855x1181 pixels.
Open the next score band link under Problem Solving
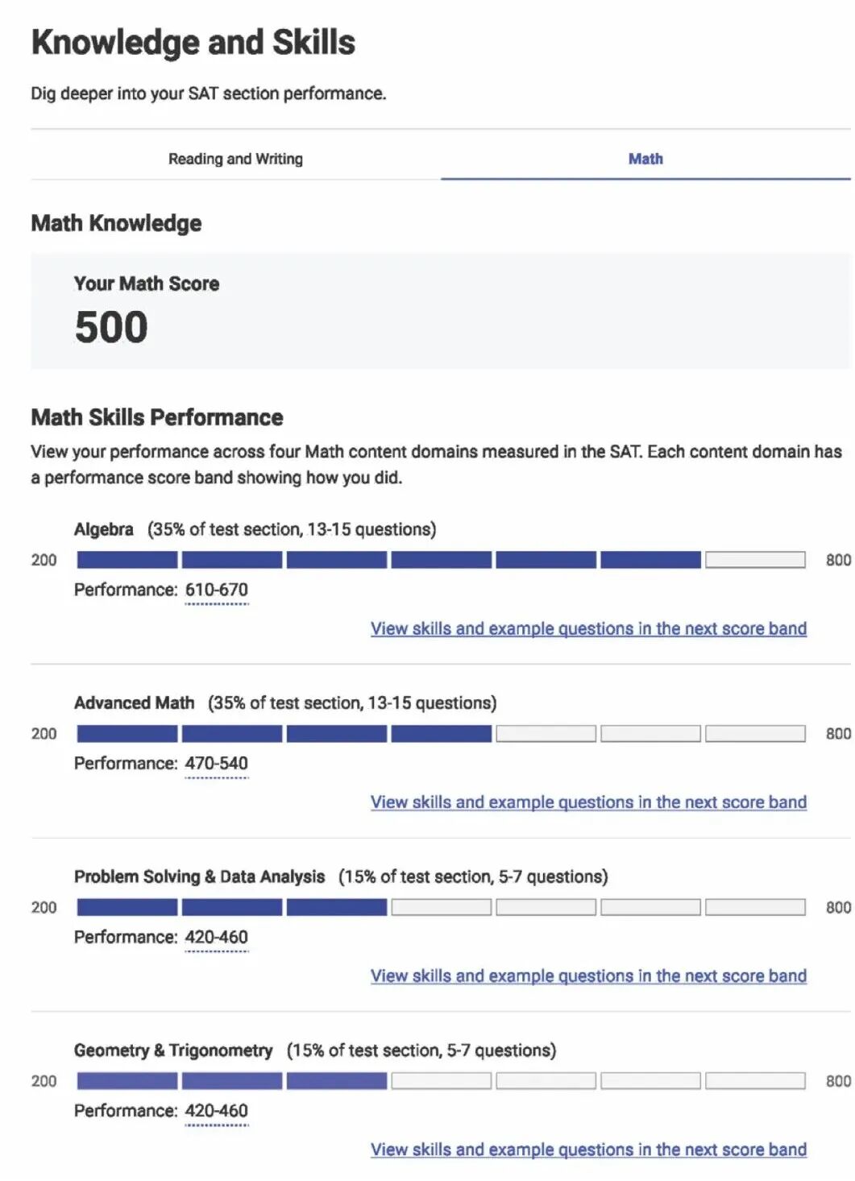tap(588, 976)
